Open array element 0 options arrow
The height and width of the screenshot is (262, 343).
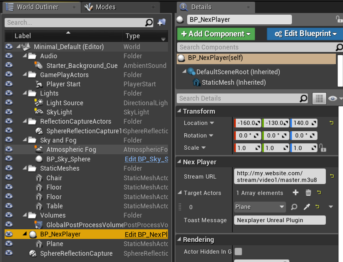[331, 207]
